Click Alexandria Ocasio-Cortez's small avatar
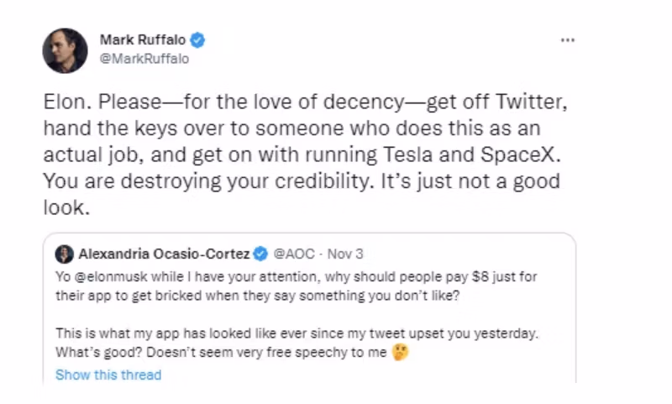This screenshot has height=404, width=672. pos(64,254)
